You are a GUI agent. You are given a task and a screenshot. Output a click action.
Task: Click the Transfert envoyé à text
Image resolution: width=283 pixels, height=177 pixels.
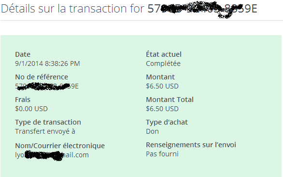(x=45, y=131)
